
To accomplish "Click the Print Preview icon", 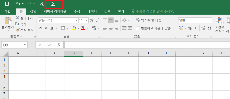I will pos(42,4).
